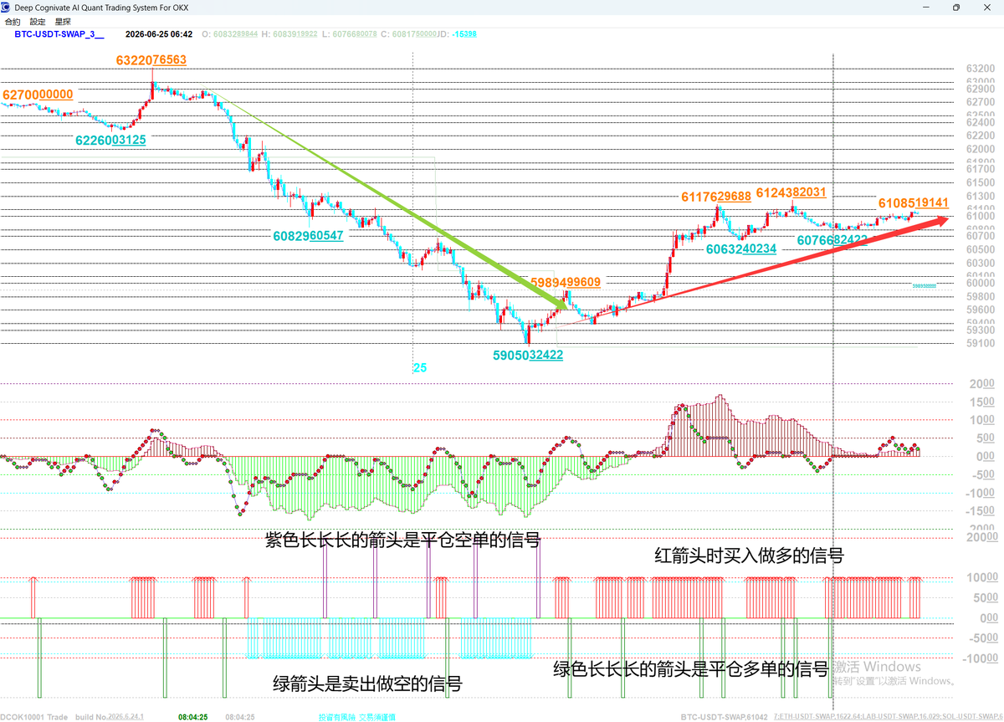The width and height of the screenshot is (1004, 722).
Task: Select the peak price label 6322076563
Action: tap(151, 60)
